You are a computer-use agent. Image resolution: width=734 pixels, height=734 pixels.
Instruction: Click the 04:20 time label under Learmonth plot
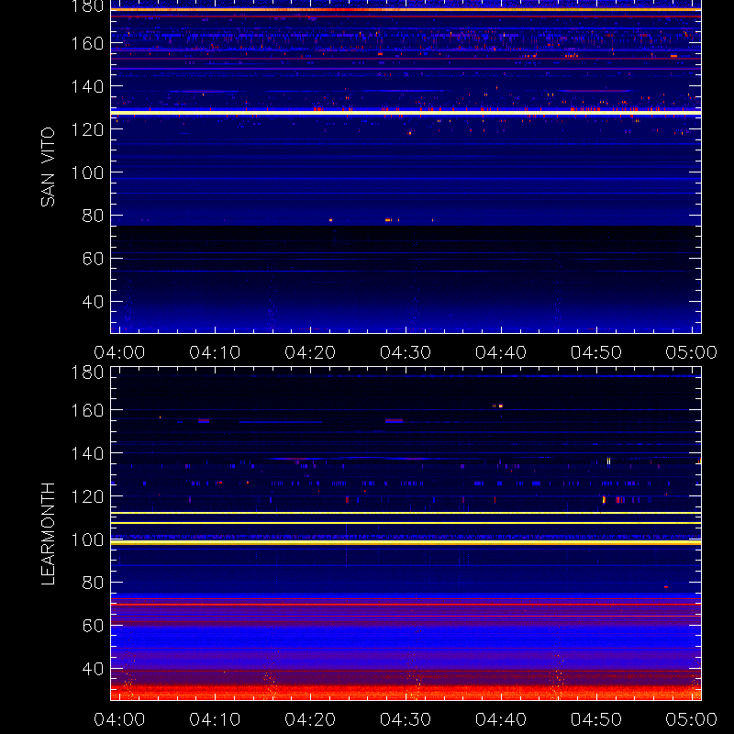pyautogui.click(x=310, y=719)
